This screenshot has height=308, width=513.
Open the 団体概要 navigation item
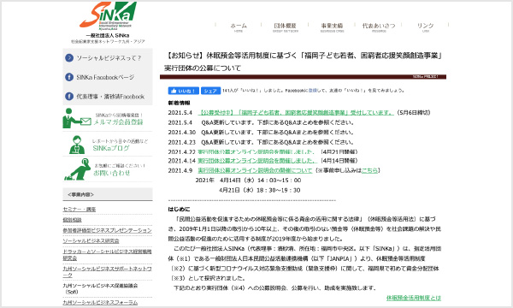pyautogui.click(x=285, y=27)
